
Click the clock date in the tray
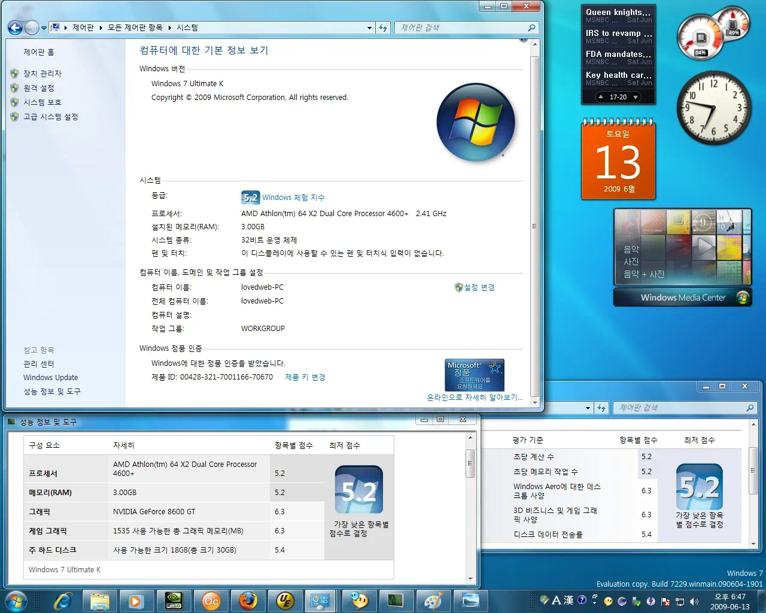point(730,606)
